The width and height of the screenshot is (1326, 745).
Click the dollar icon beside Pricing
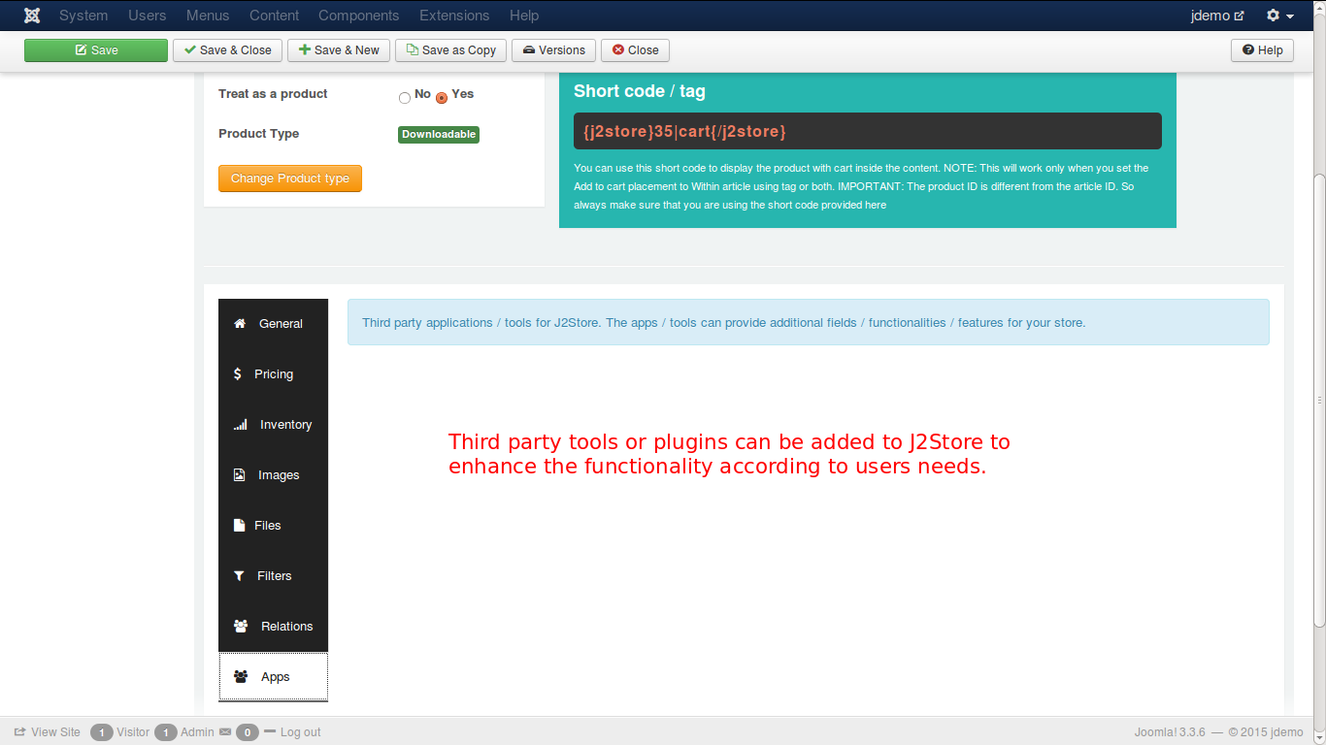point(238,374)
